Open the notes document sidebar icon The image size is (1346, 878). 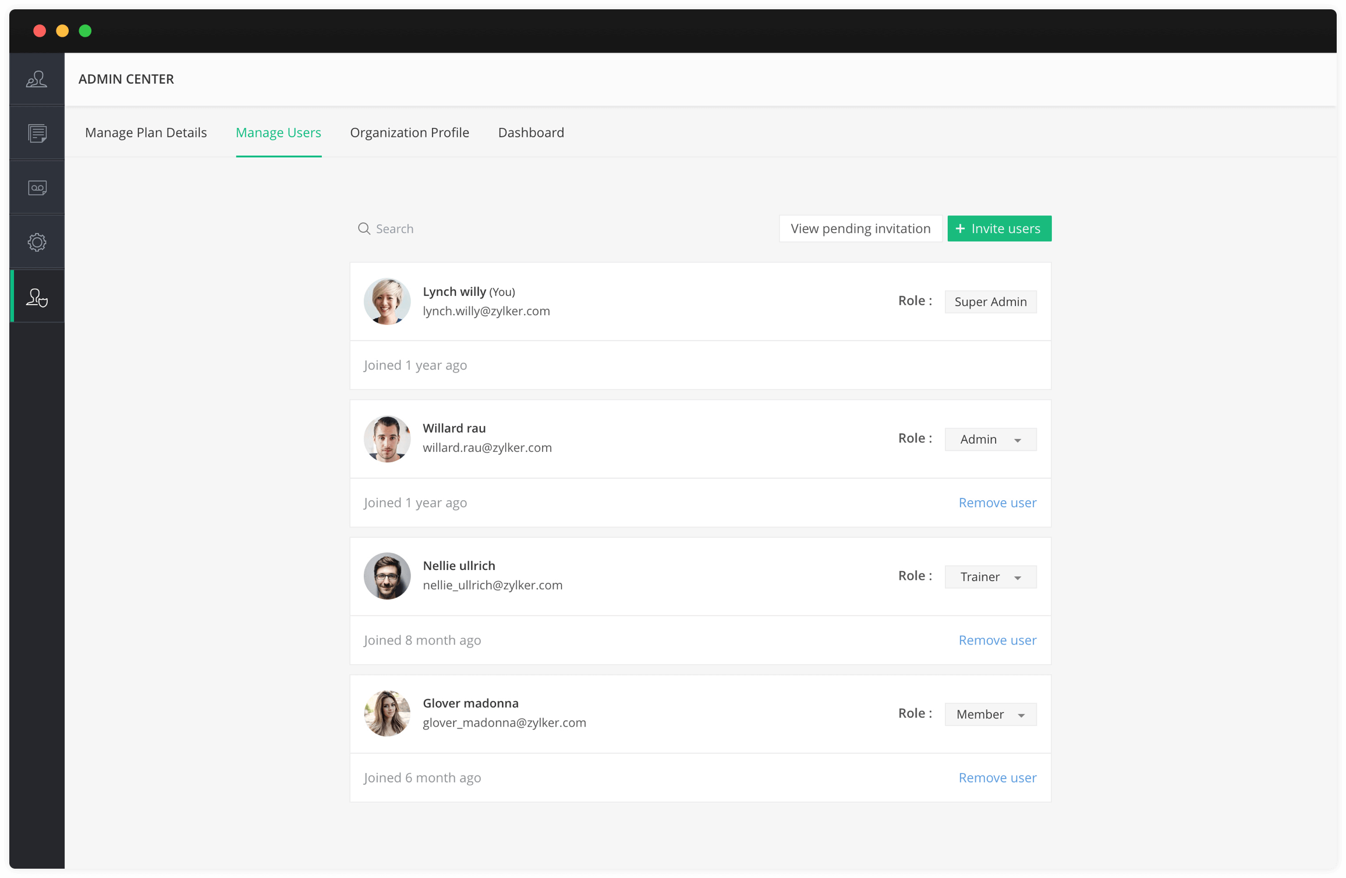pos(37,133)
